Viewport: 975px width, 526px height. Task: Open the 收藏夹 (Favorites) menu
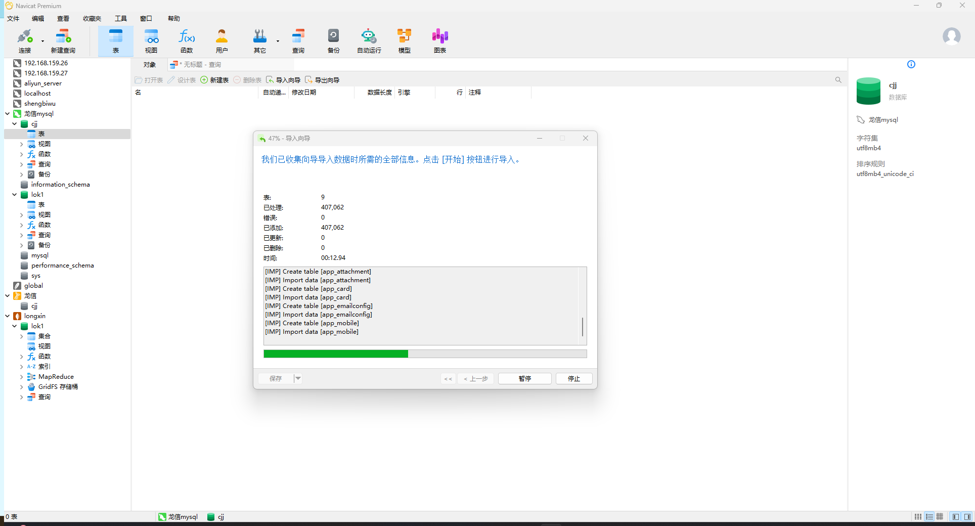click(92, 19)
